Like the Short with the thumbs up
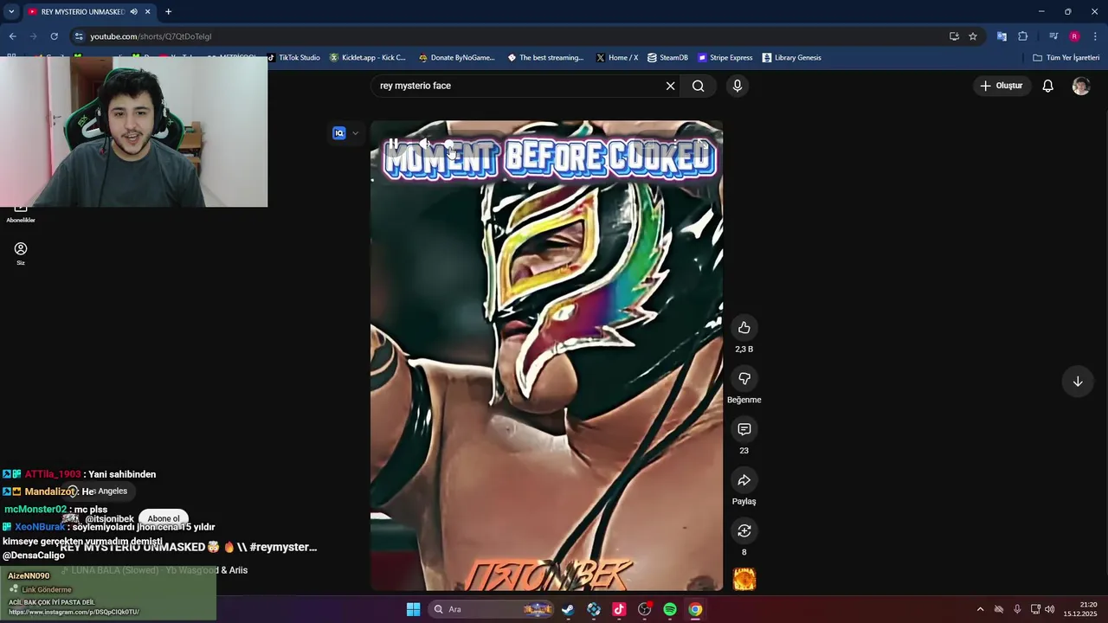This screenshot has height=623, width=1108. pos(744,327)
